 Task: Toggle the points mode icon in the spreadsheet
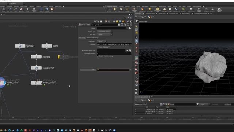click(161, 104)
